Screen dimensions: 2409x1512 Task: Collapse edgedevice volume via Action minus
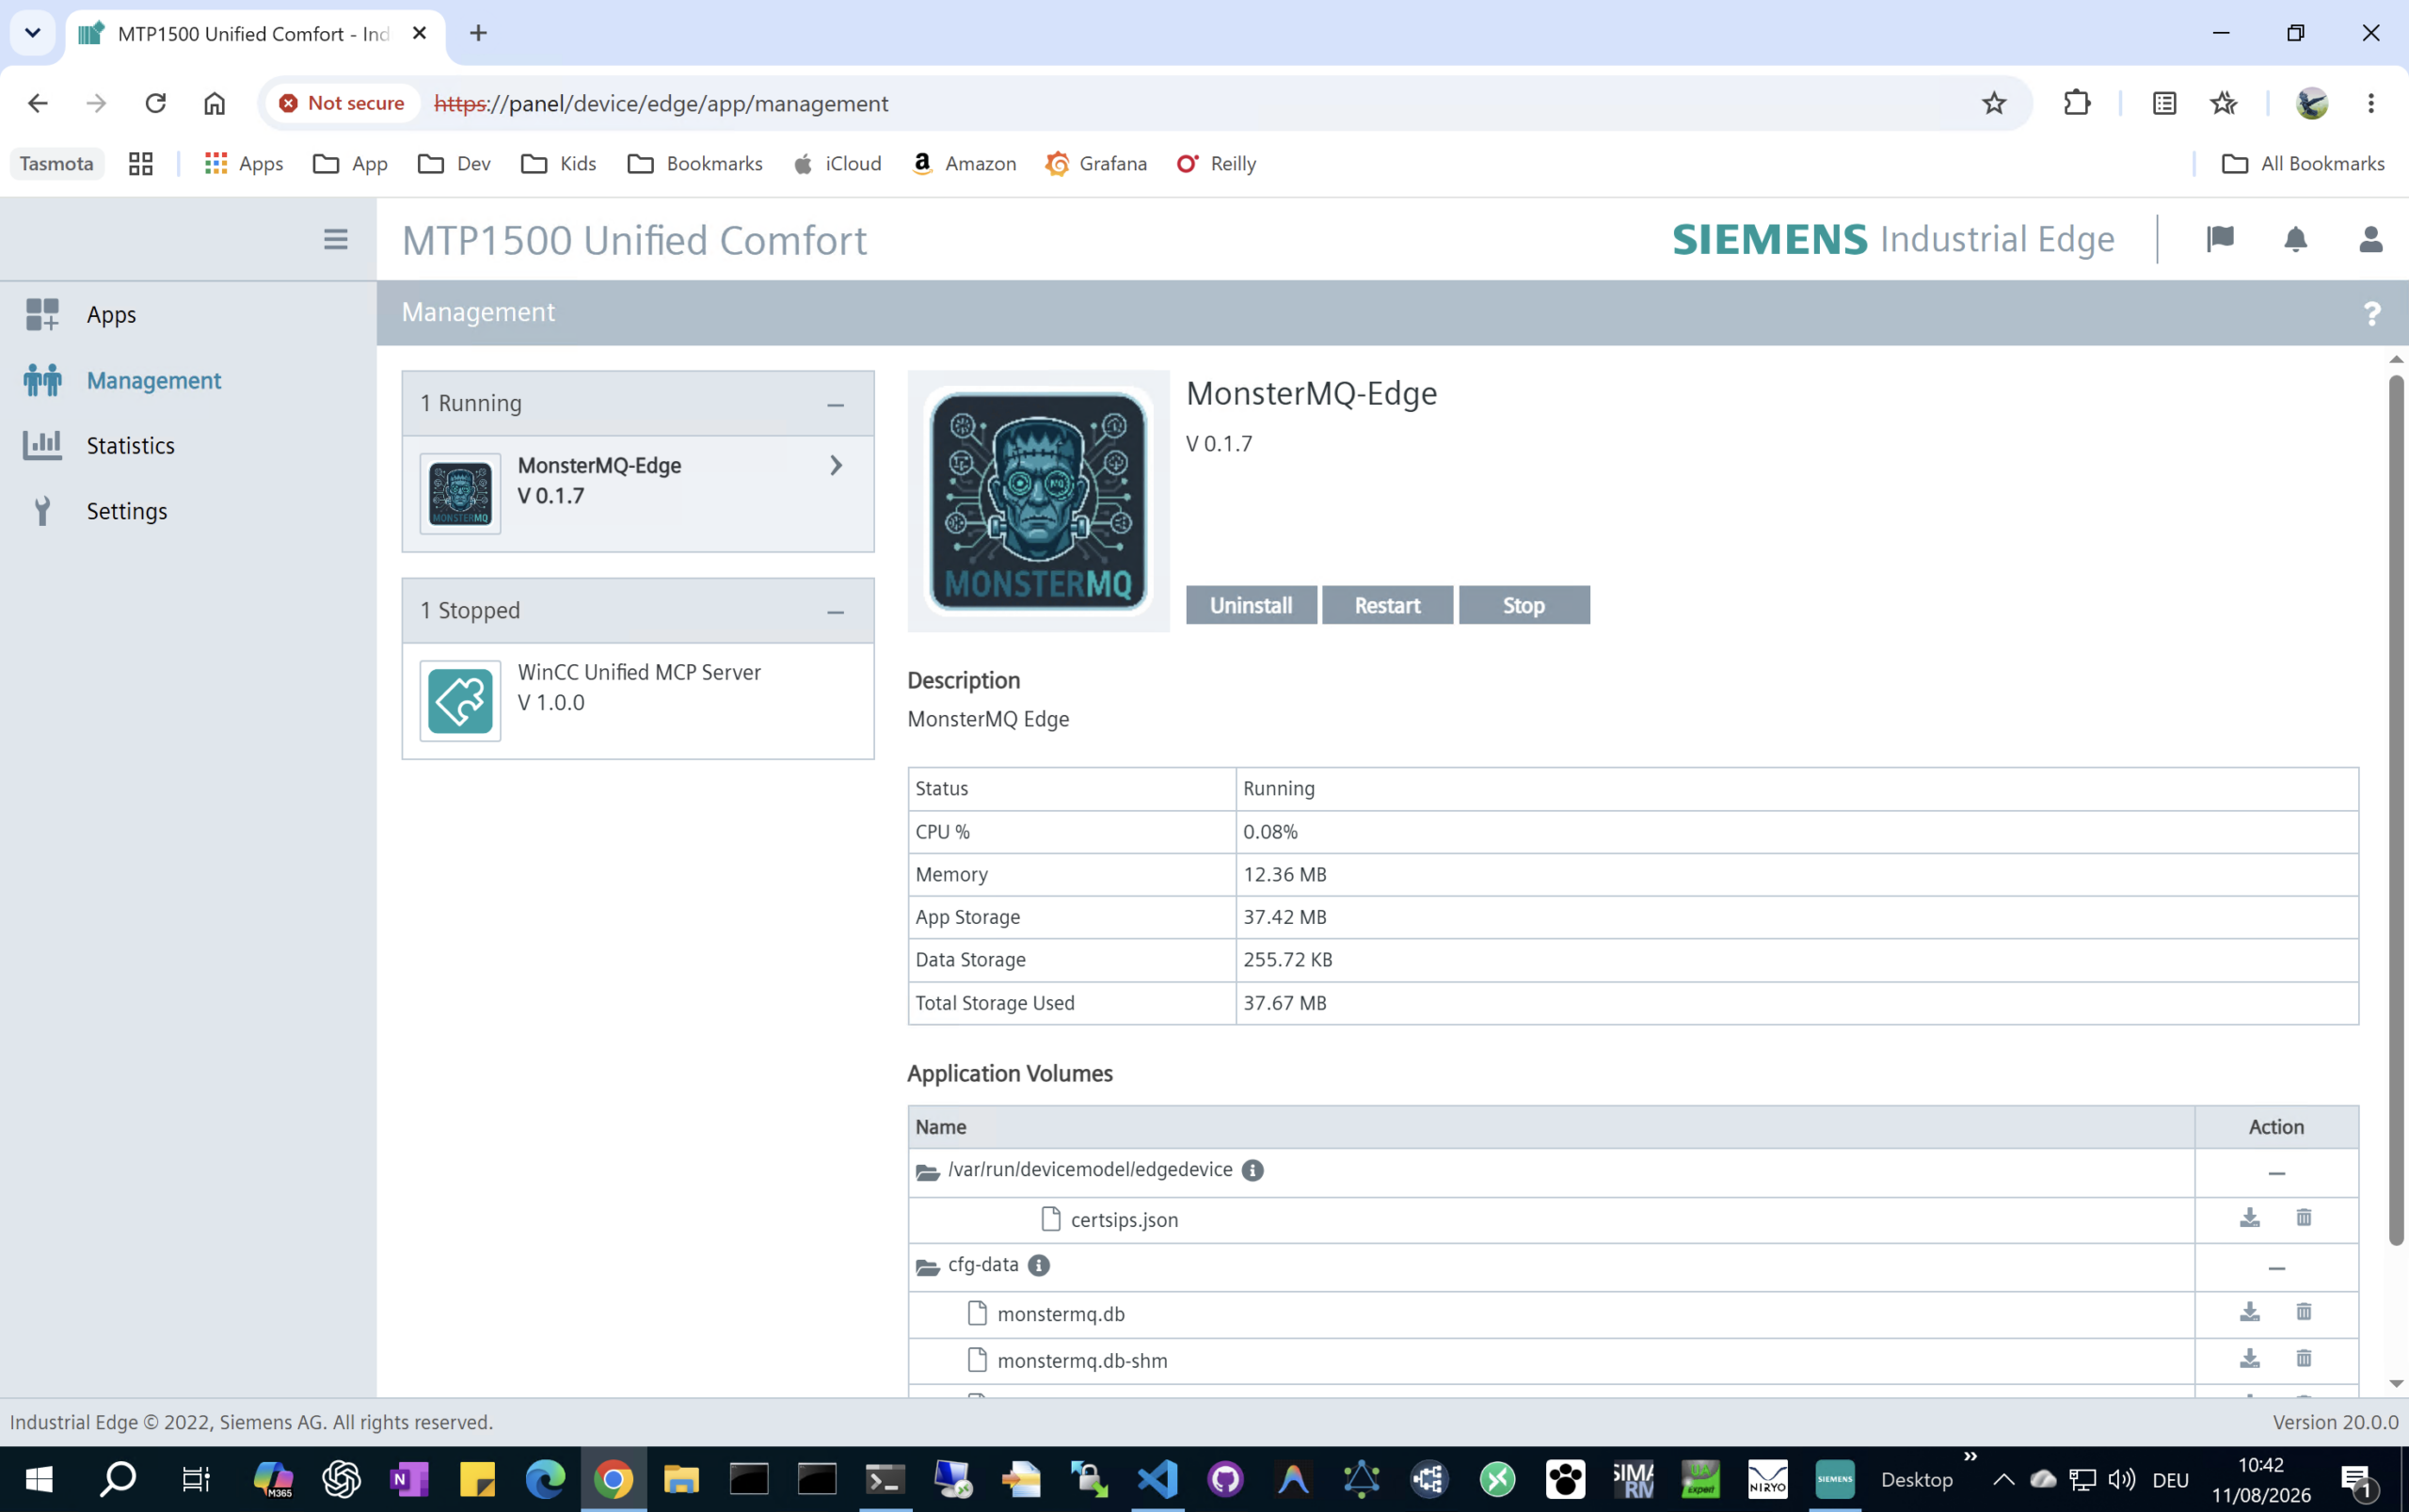(x=2276, y=1174)
